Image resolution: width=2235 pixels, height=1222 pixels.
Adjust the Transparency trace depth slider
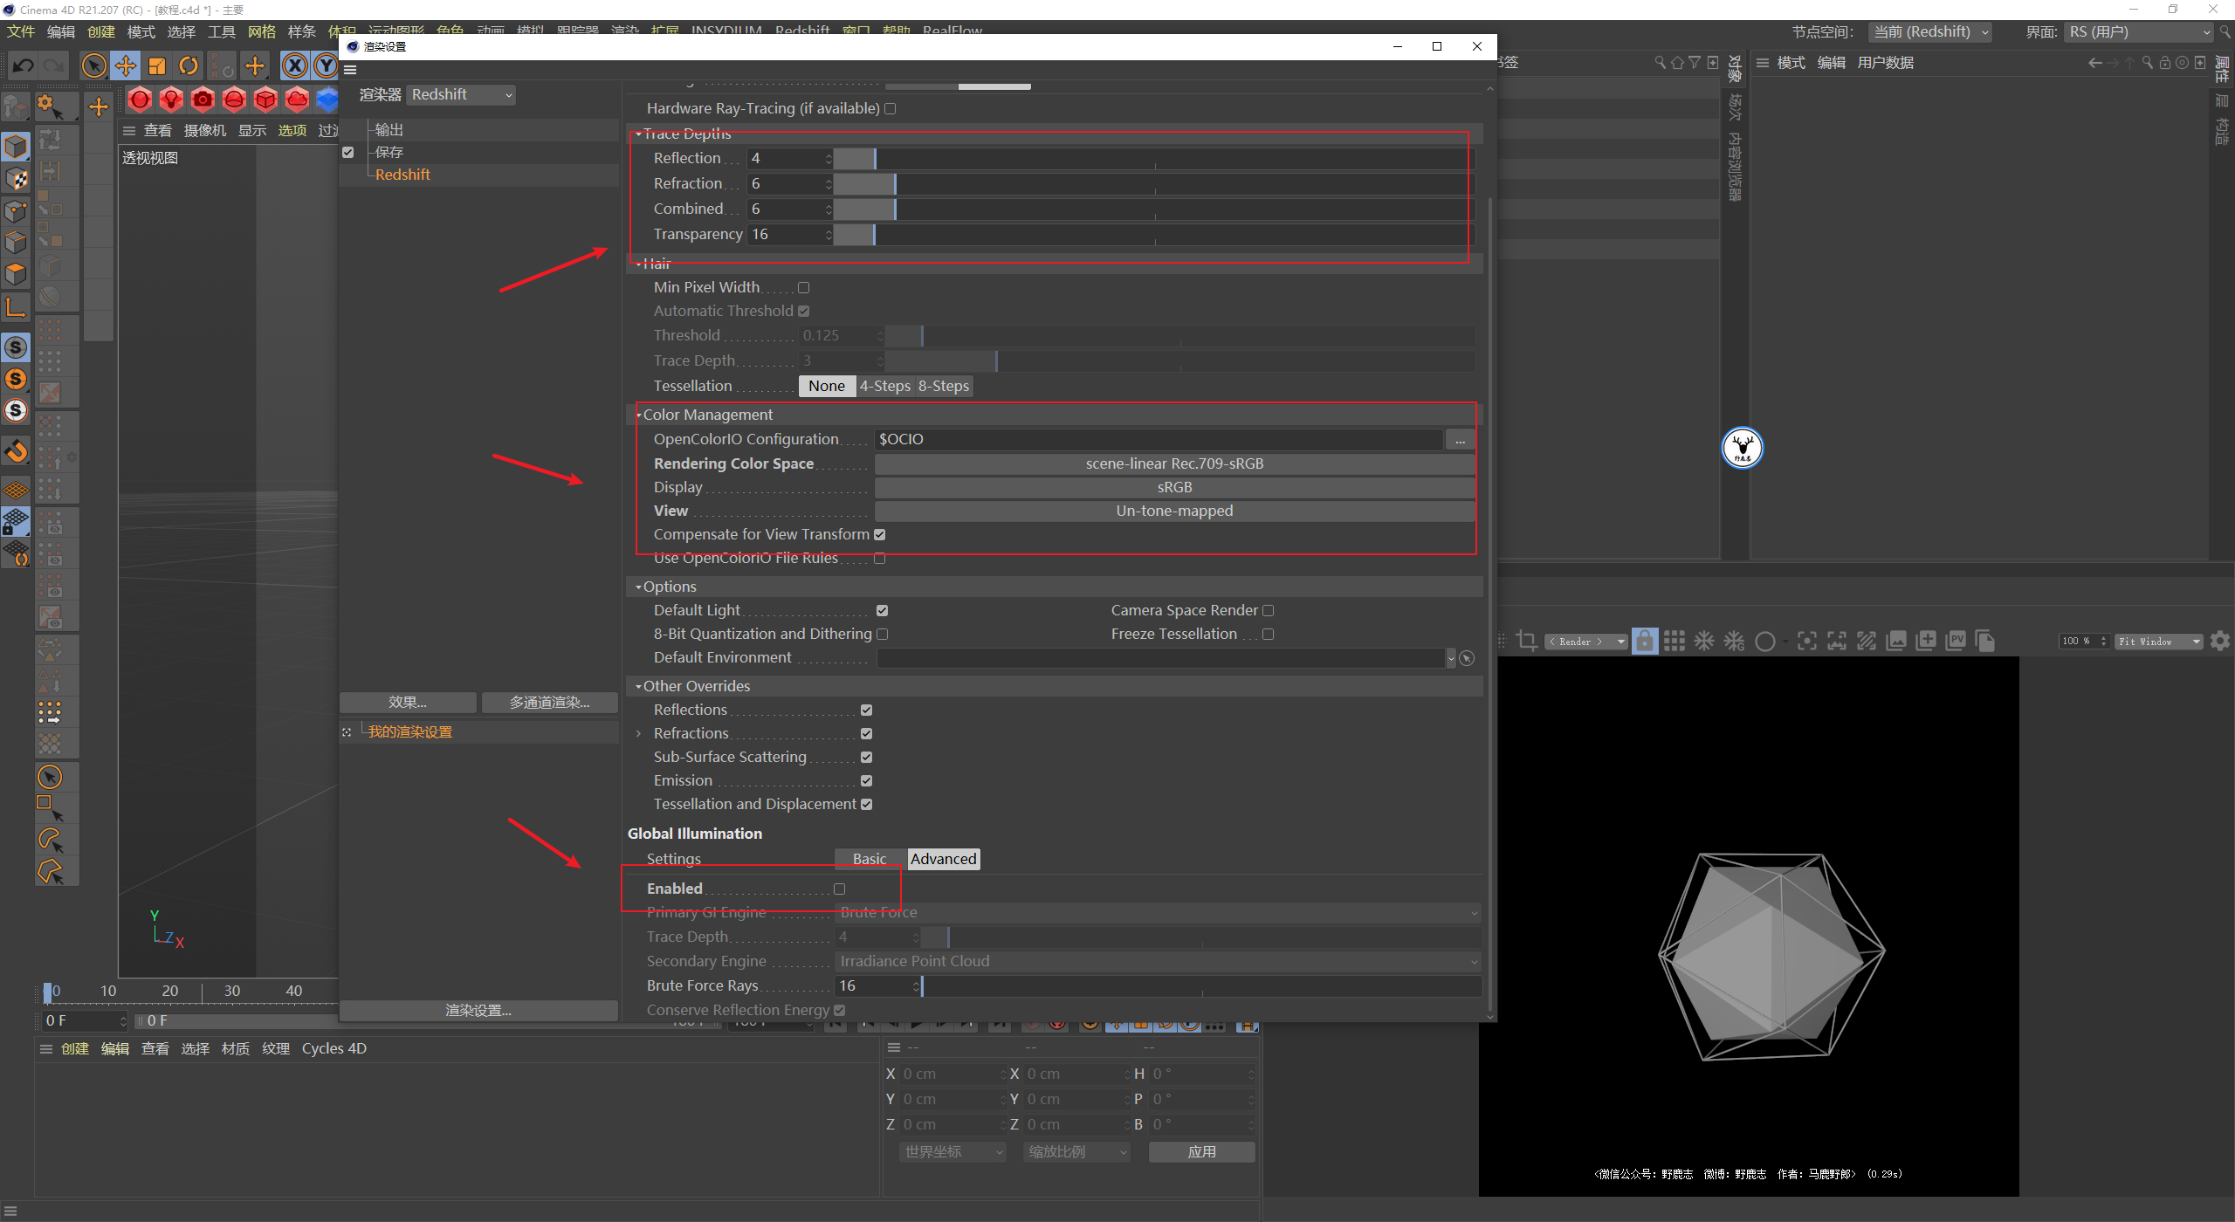(1154, 234)
